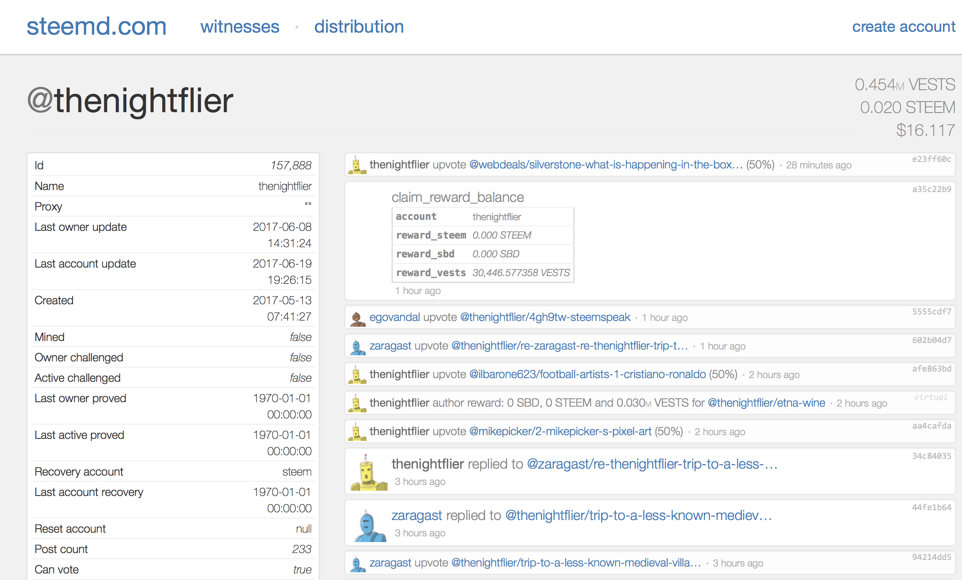Go to the steemd.com home link
The width and height of the screenshot is (962, 580).
[97, 27]
